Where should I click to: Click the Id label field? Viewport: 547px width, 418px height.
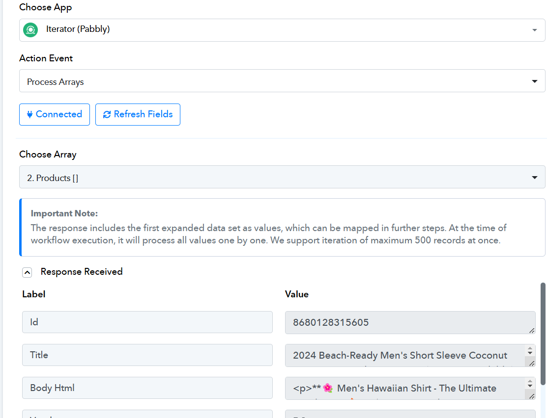(x=147, y=322)
